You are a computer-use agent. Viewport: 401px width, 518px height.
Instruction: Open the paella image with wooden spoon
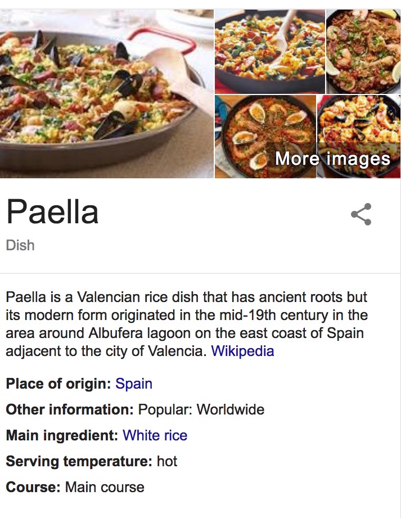pyautogui.click(x=270, y=52)
